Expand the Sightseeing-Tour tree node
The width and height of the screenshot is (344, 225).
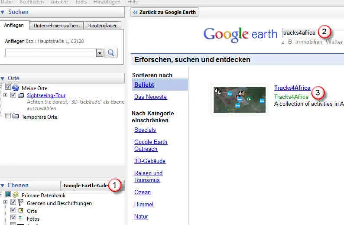(x=6, y=95)
